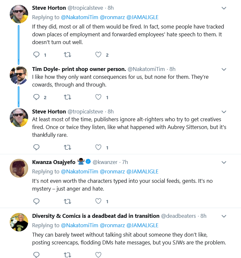Open Kwanza Osajyefo's profile picture
241x258 pixels.
point(19,168)
